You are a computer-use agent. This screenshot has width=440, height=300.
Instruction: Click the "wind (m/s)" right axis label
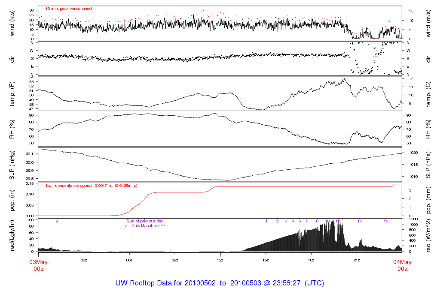pyautogui.click(x=430, y=23)
